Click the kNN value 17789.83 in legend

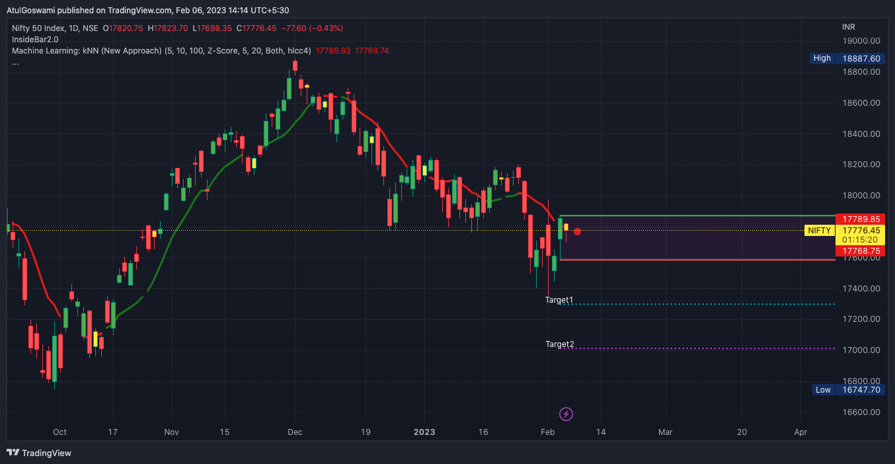[333, 51]
